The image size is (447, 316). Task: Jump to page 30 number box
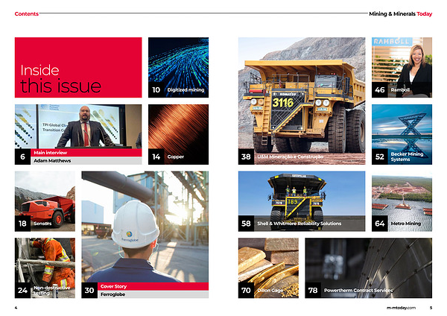[89, 291]
